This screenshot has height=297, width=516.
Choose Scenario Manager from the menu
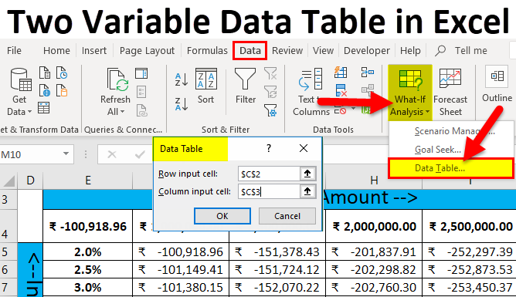[x=451, y=131]
